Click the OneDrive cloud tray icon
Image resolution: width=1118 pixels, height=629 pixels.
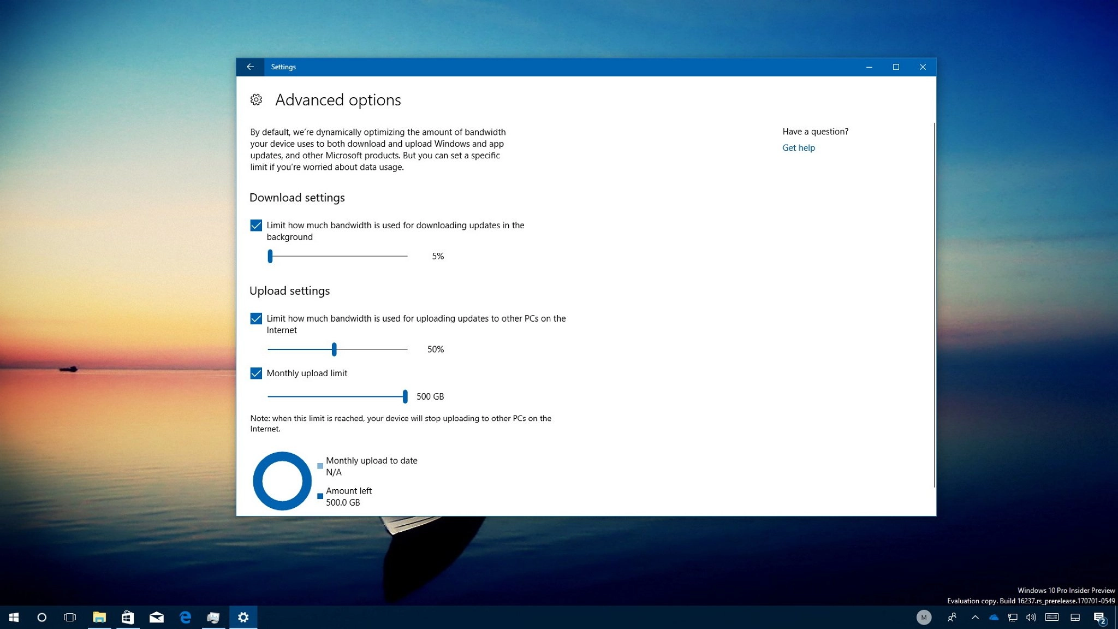point(994,618)
